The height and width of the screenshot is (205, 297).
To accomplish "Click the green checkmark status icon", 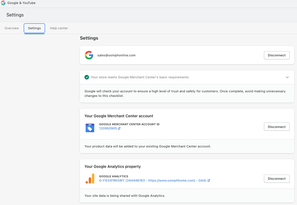I will [x=87, y=77].
